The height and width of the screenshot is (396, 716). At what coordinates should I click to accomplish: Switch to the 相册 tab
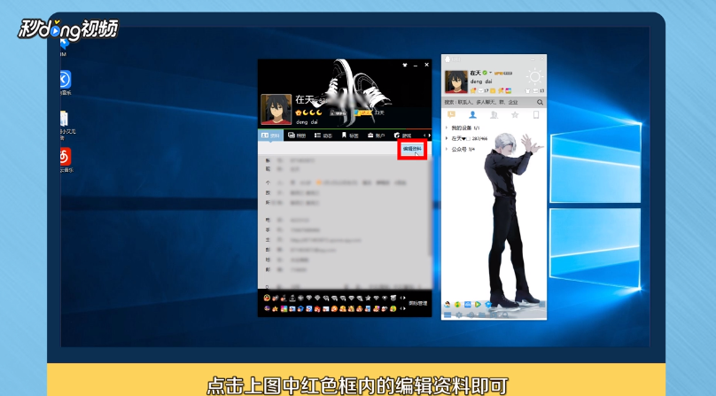[x=297, y=136]
